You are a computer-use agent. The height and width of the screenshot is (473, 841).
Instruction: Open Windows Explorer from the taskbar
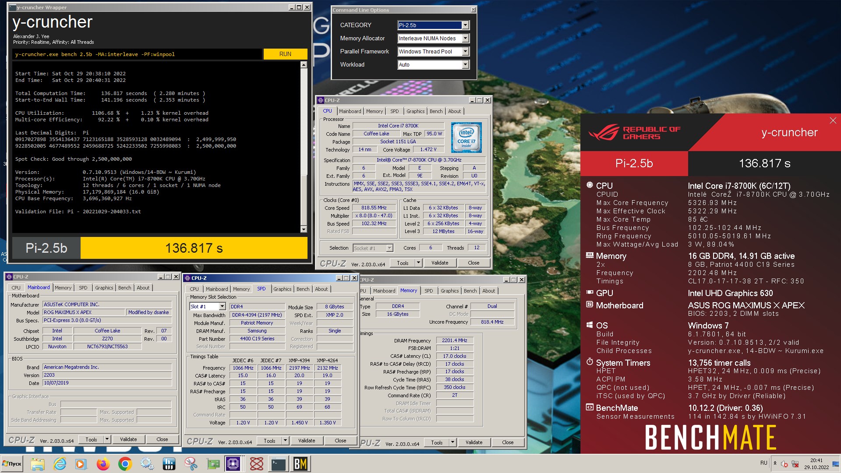(x=38, y=464)
